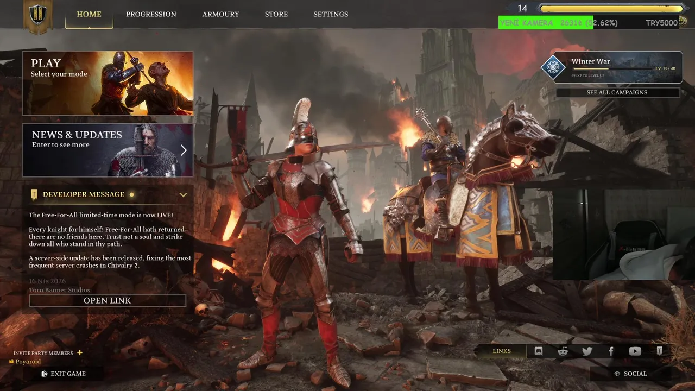Image resolution: width=695 pixels, height=391 pixels.
Task: Collapse the Developer Message panel
Action: click(183, 194)
